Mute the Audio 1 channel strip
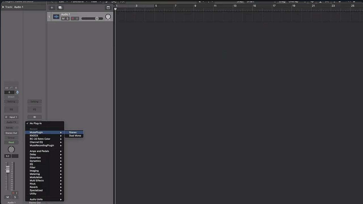Image resolution: width=363 pixels, height=204 pixels. [8, 197]
